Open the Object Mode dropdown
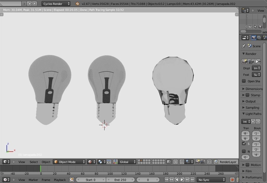 (x=69, y=162)
